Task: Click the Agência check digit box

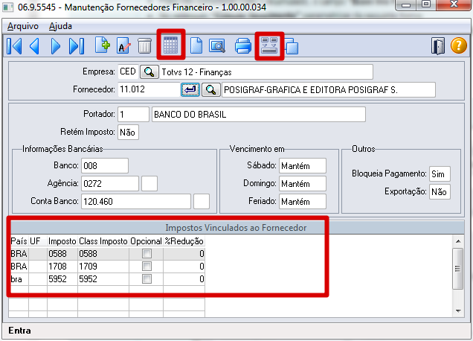Action: pyautogui.click(x=149, y=184)
